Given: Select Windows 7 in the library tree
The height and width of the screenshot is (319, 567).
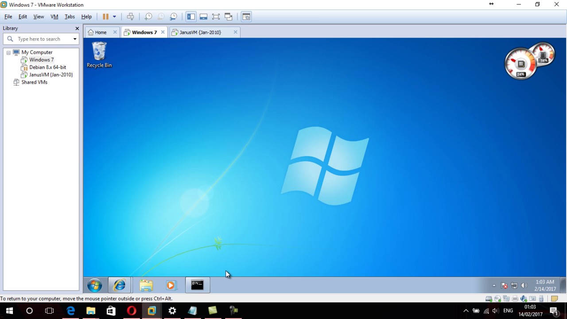Looking at the screenshot, I should coord(41,60).
